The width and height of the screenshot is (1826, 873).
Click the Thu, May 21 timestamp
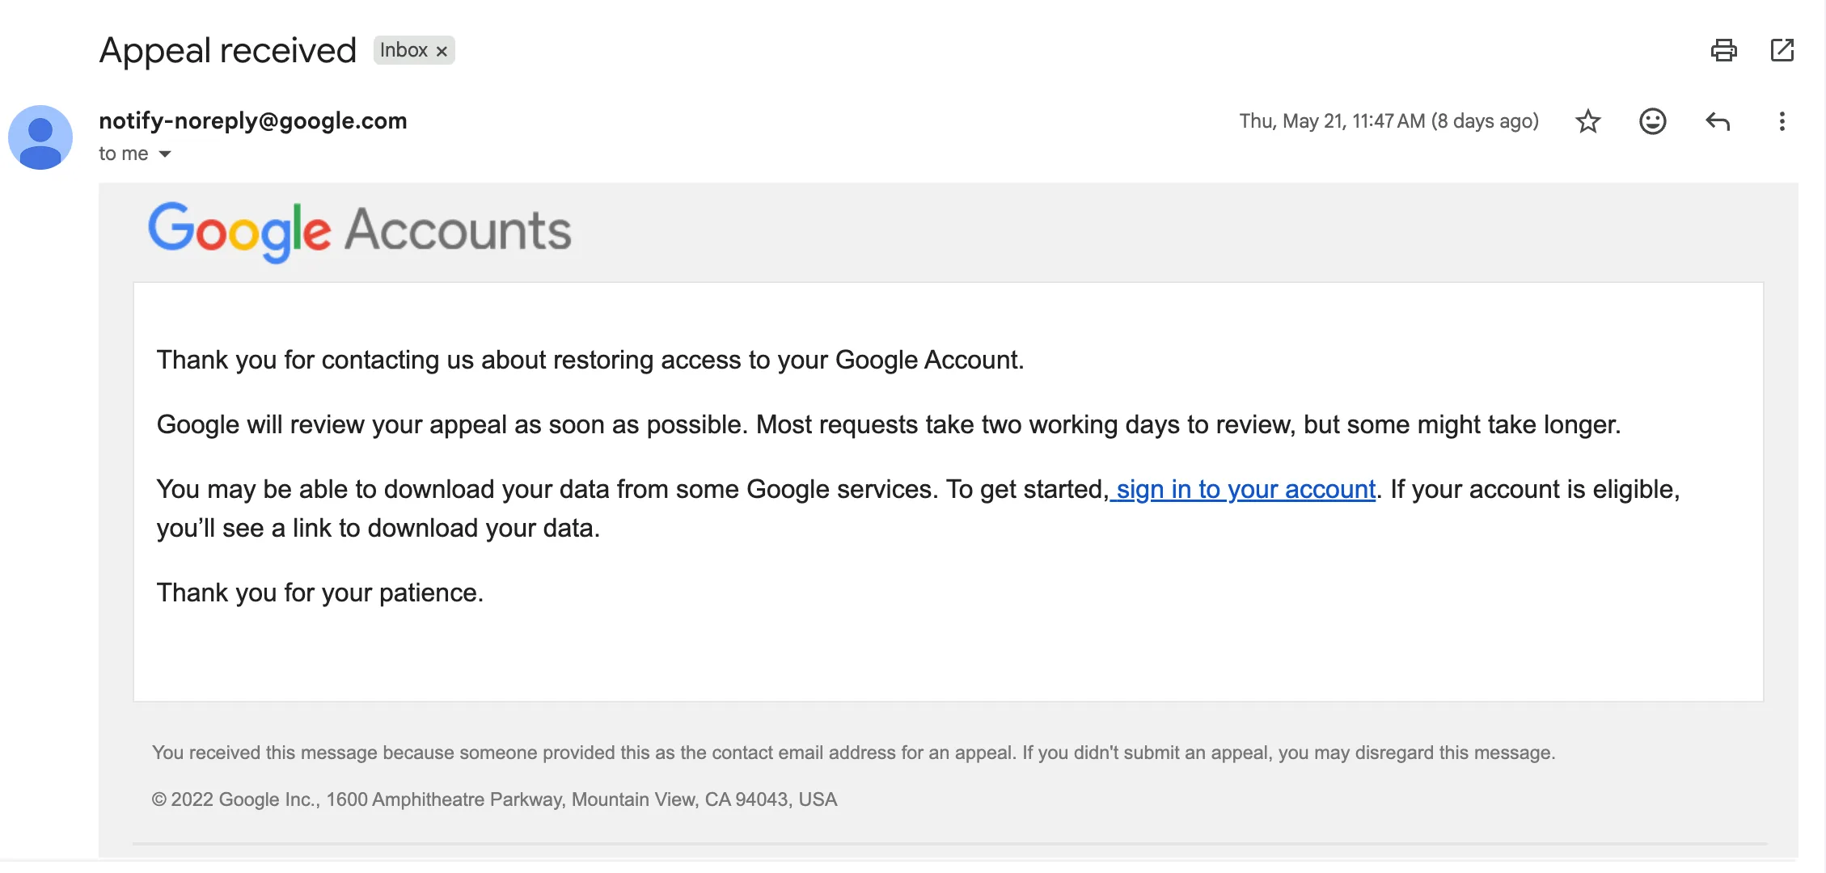(x=1389, y=121)
